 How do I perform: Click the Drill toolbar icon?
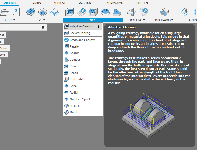click(x=132, y=12)
